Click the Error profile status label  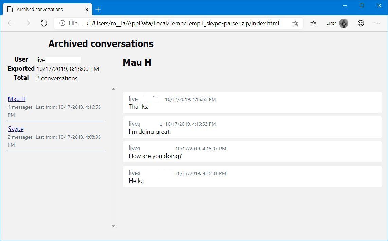(x=331, y=23)
